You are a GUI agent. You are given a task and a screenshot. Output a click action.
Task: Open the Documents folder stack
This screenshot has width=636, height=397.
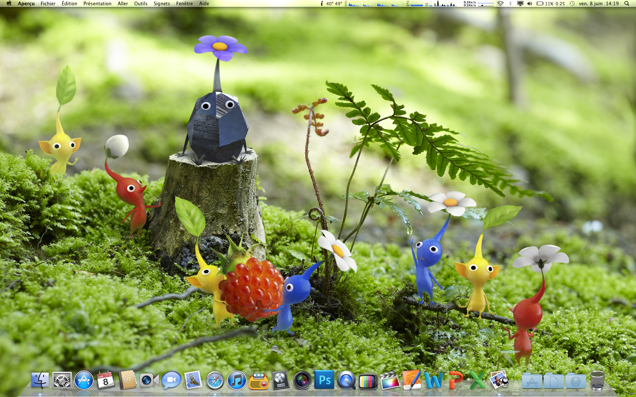point(554,381)
